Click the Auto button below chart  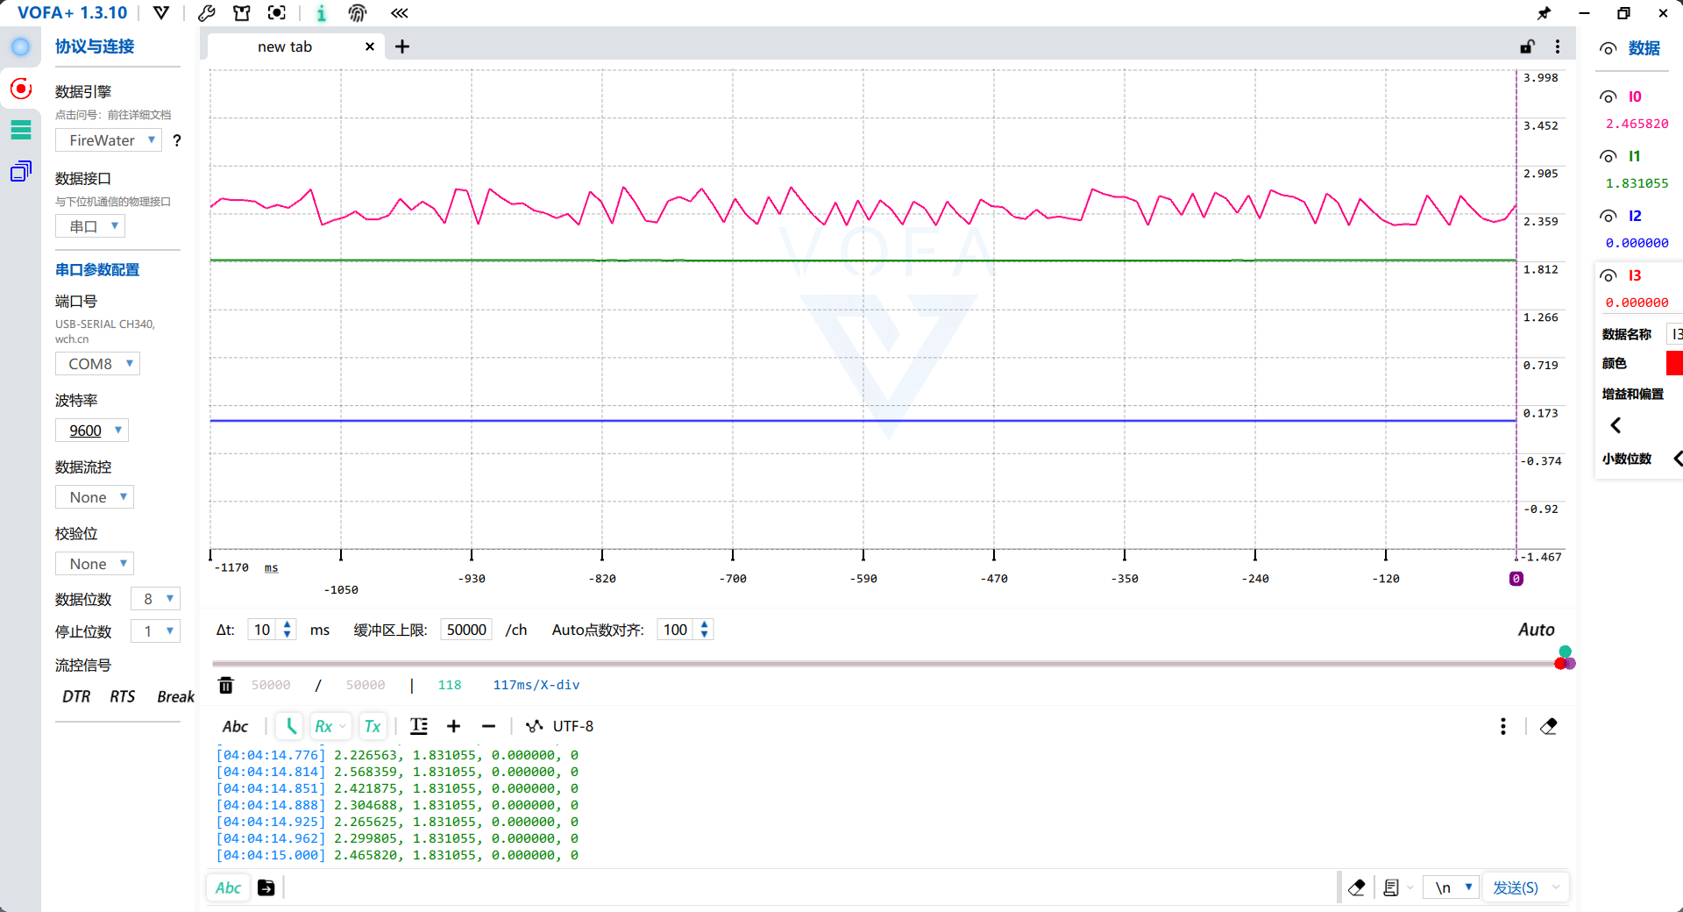1536,630
